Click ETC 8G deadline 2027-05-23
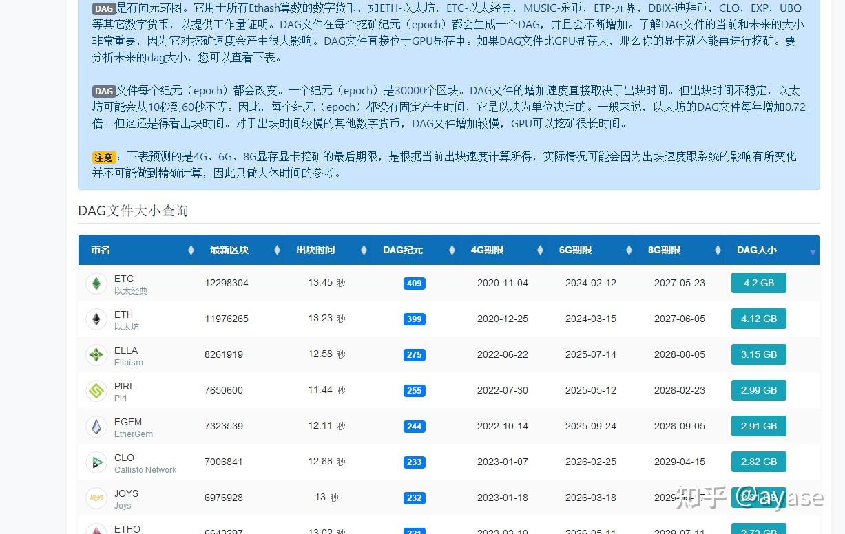This screenshot has height=534, width=845. [680, 283]
